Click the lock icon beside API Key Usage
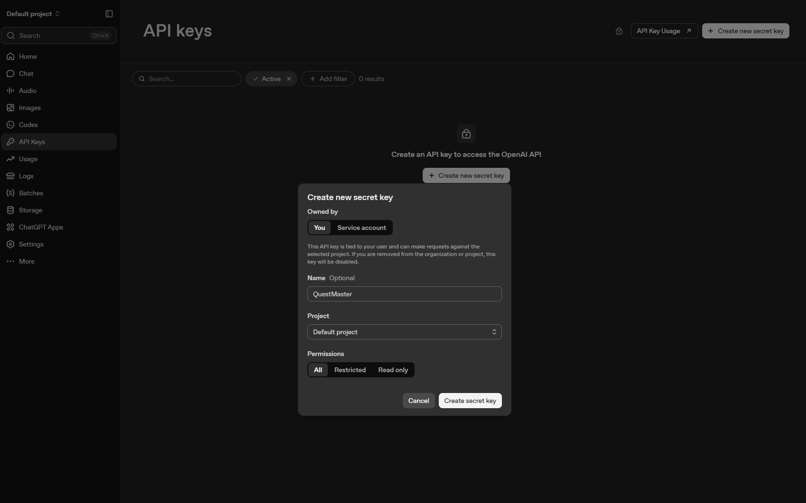This screenshot has width=806, height=503. [619, 31]
